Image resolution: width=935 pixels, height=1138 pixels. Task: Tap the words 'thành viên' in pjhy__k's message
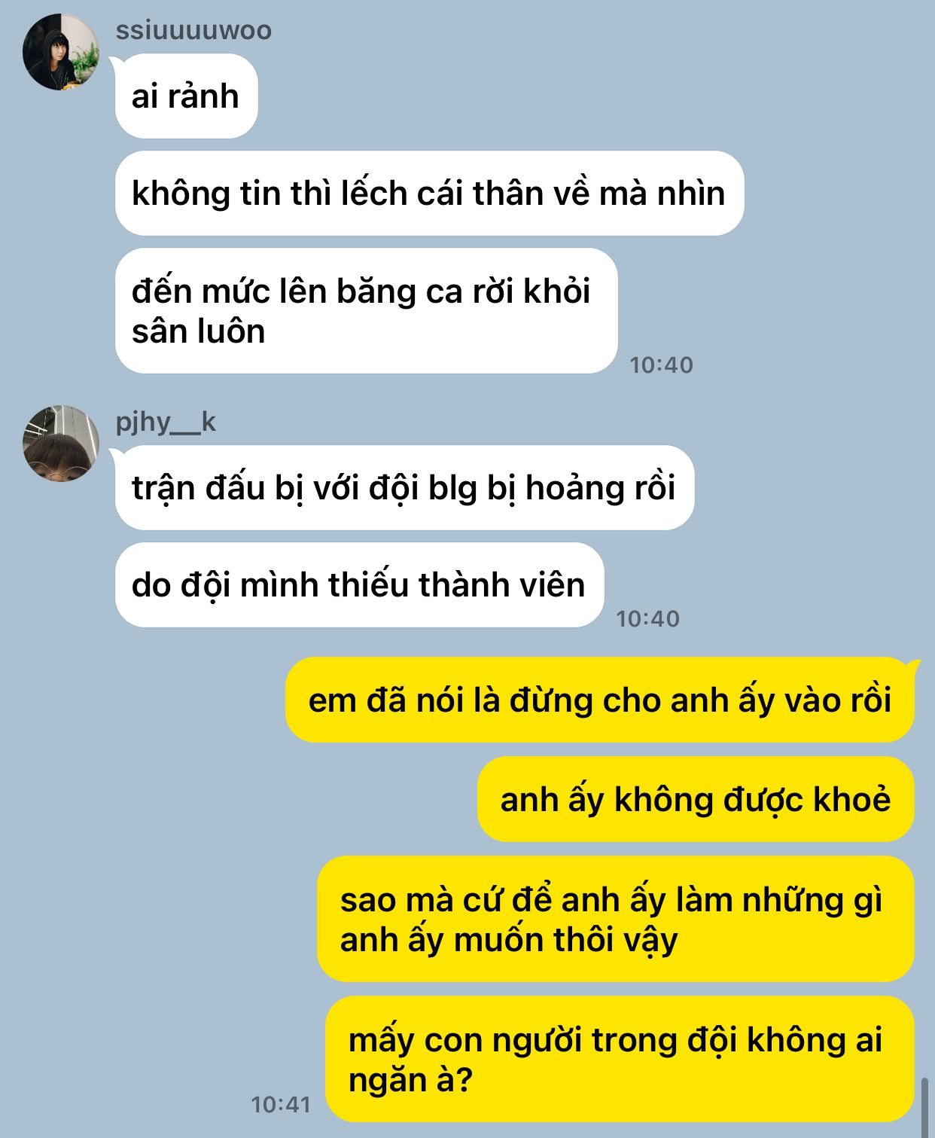pyautogui.click(x=501, y=585)
